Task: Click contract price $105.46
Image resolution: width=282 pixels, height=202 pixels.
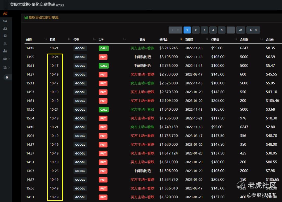Action: 272,101
